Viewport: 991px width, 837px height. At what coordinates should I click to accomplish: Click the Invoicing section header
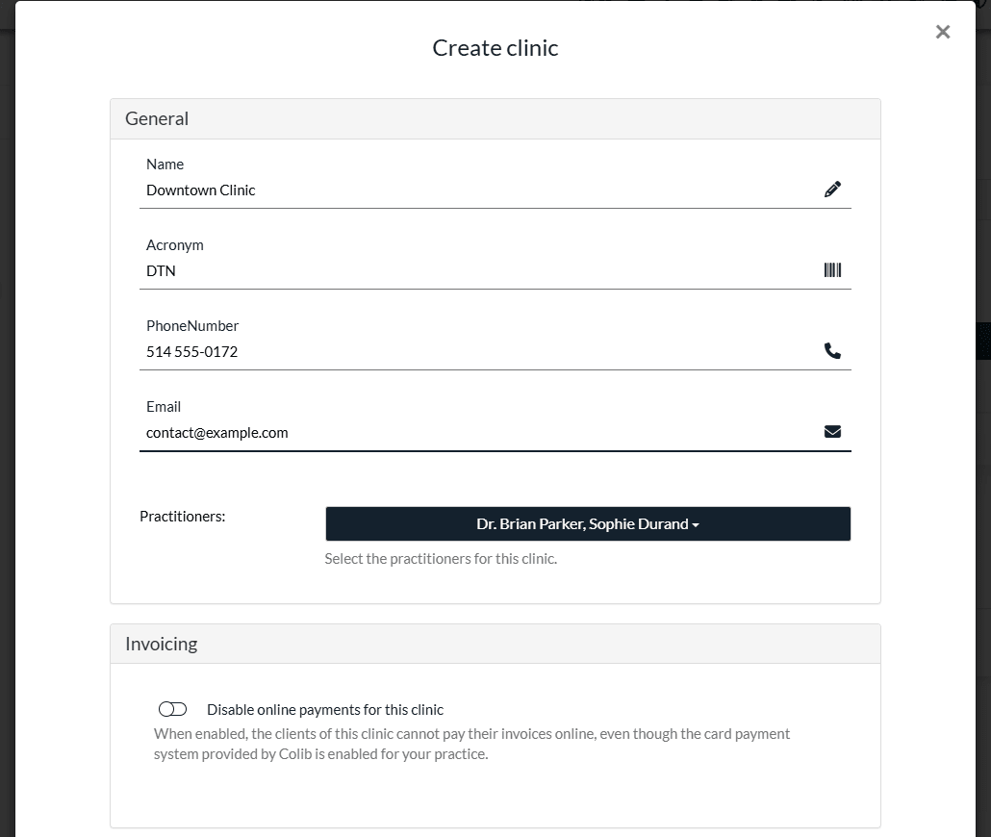click(x=495, y=644)
